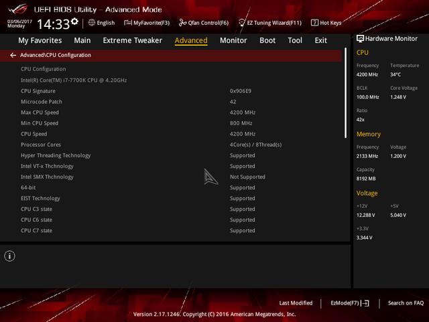Viewport: 429px width, 322px height.
Task: Switch to the Monitor tab
Action: tap(233, 40)
